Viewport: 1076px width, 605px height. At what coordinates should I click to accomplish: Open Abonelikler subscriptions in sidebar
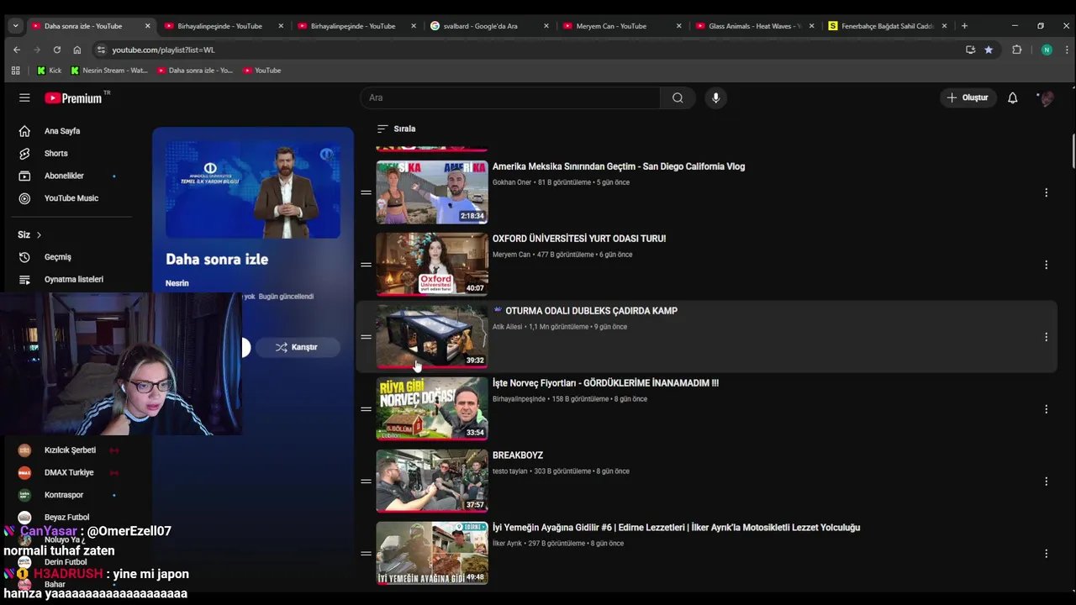[64, 176]
